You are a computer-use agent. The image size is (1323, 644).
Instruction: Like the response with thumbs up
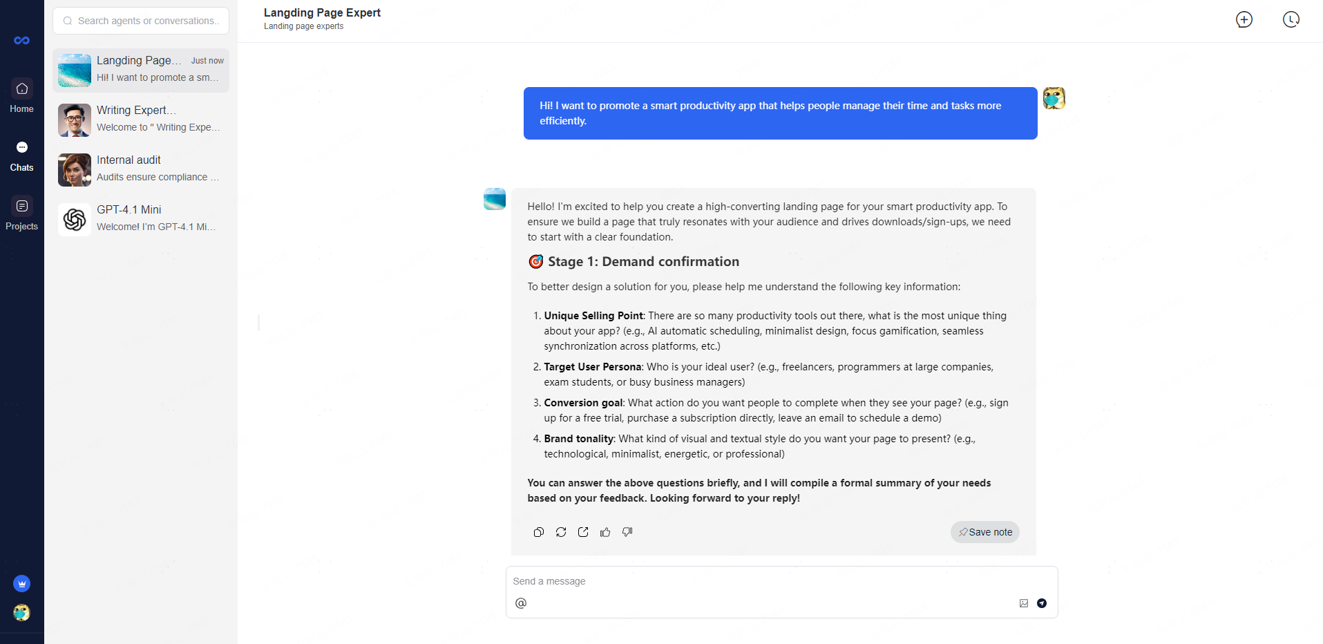click(605, 532)
